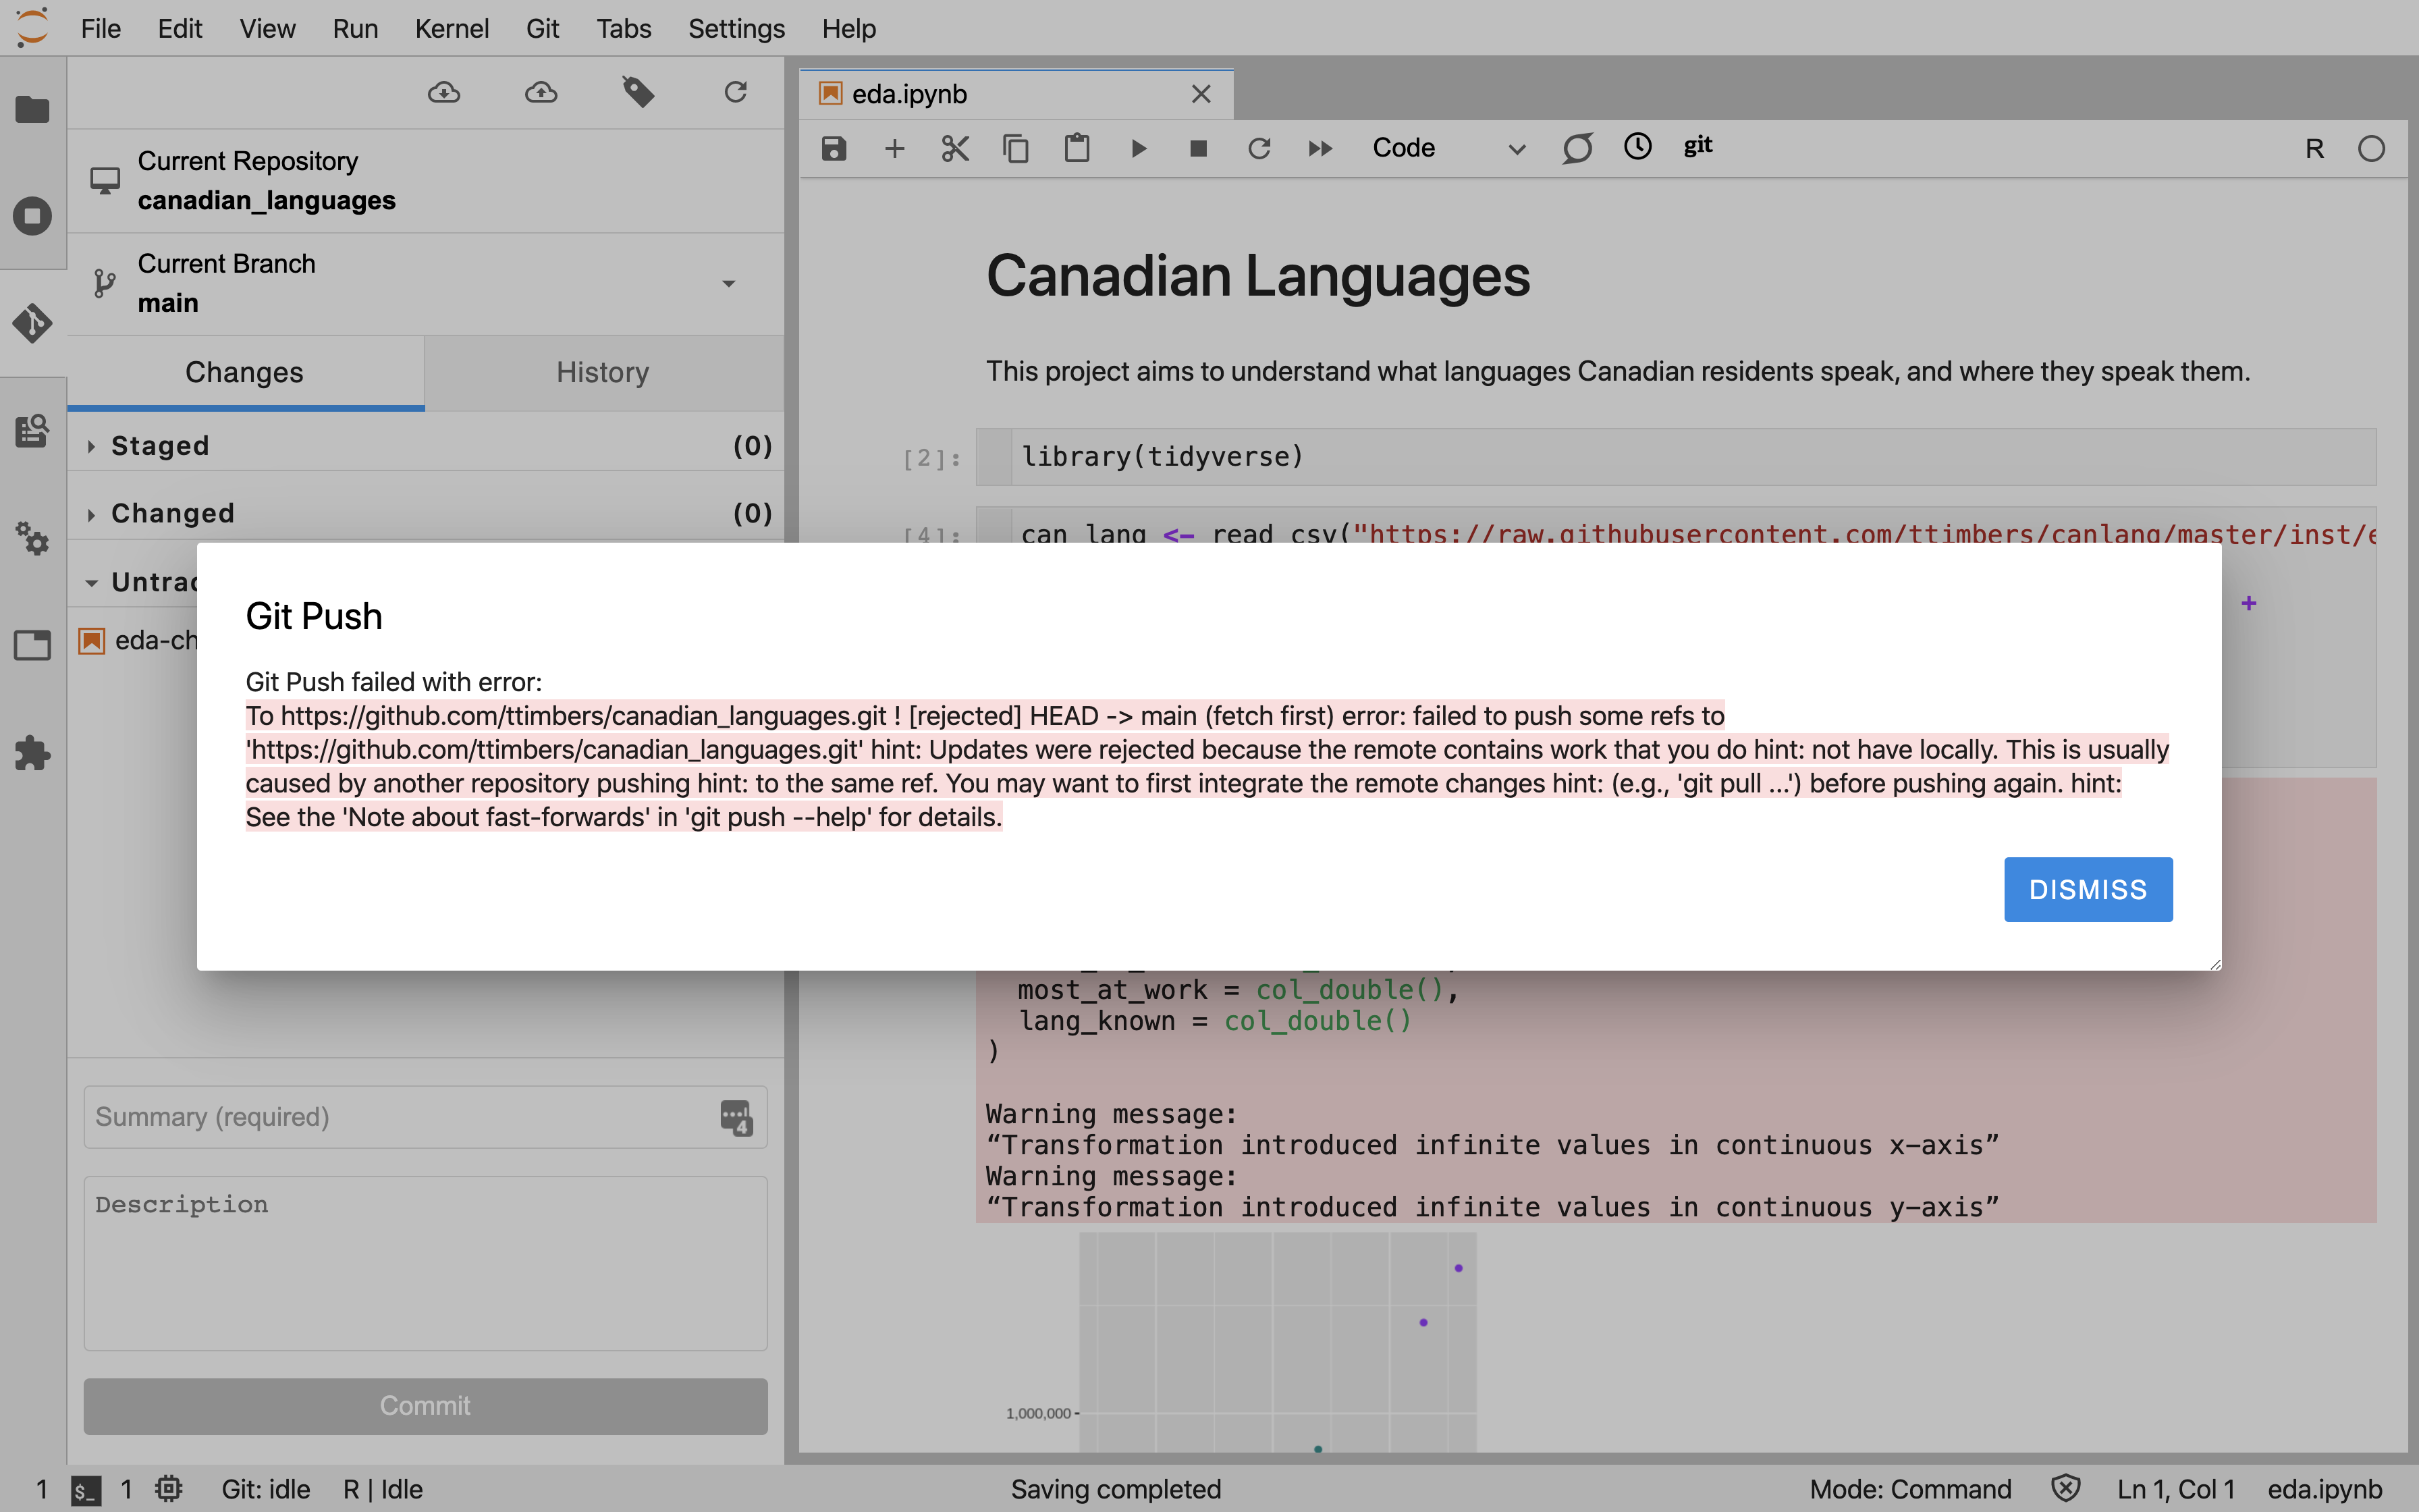
Task: Click the notebook trust shield icon
Action: [2065, 1489]
